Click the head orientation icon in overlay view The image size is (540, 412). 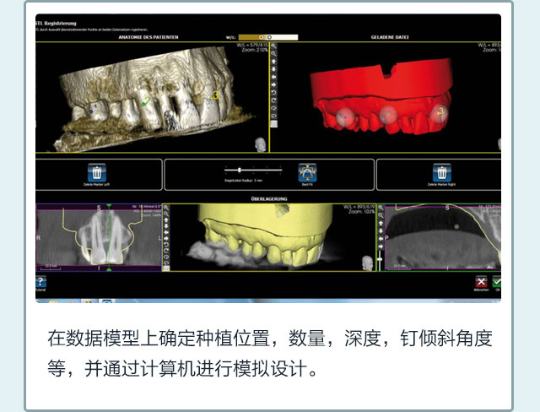click(x=367, y=263)
